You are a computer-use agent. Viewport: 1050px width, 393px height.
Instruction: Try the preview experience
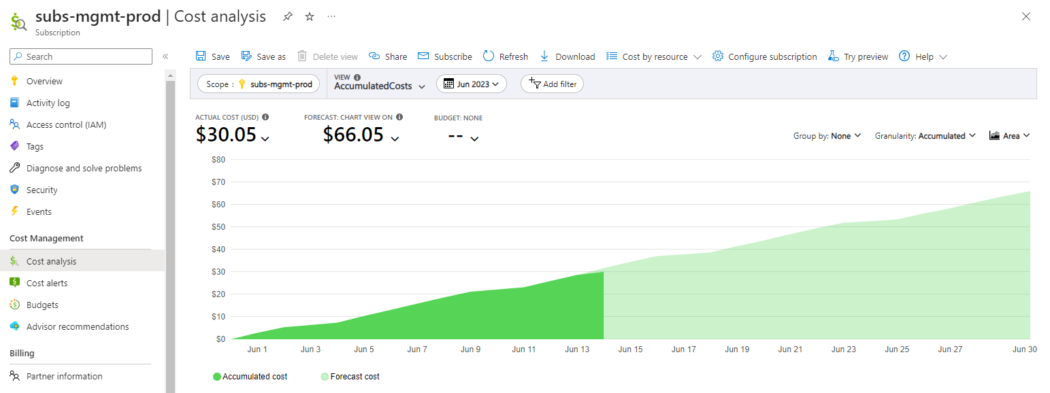tap(858, 56)
